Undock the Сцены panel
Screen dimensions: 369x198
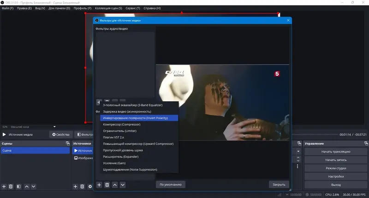point(68,143)
